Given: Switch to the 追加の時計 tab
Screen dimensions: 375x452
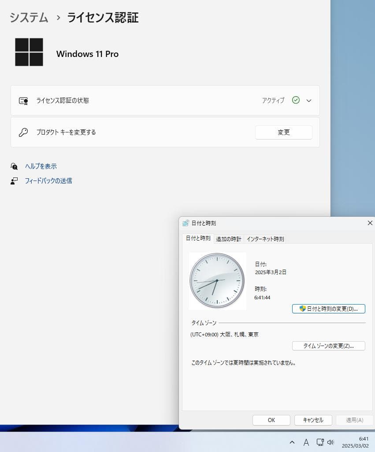Looking at the screenshot, I should pos(228,238).
